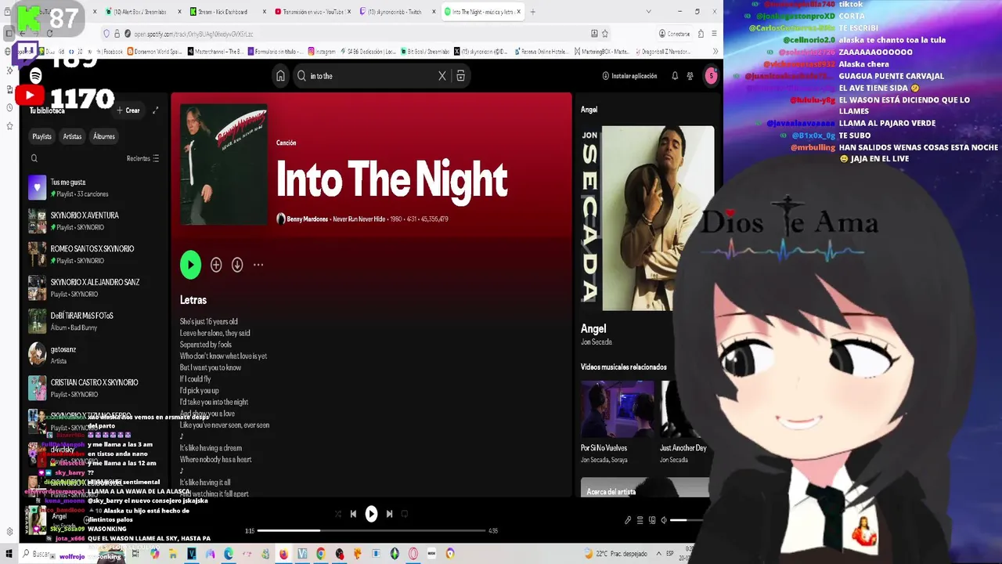Seek within song progress bar
This screenshot has width=1002, height=564.
372,530
